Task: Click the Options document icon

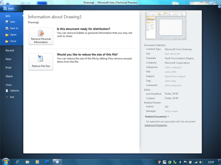Action: (x=7, y=91)
